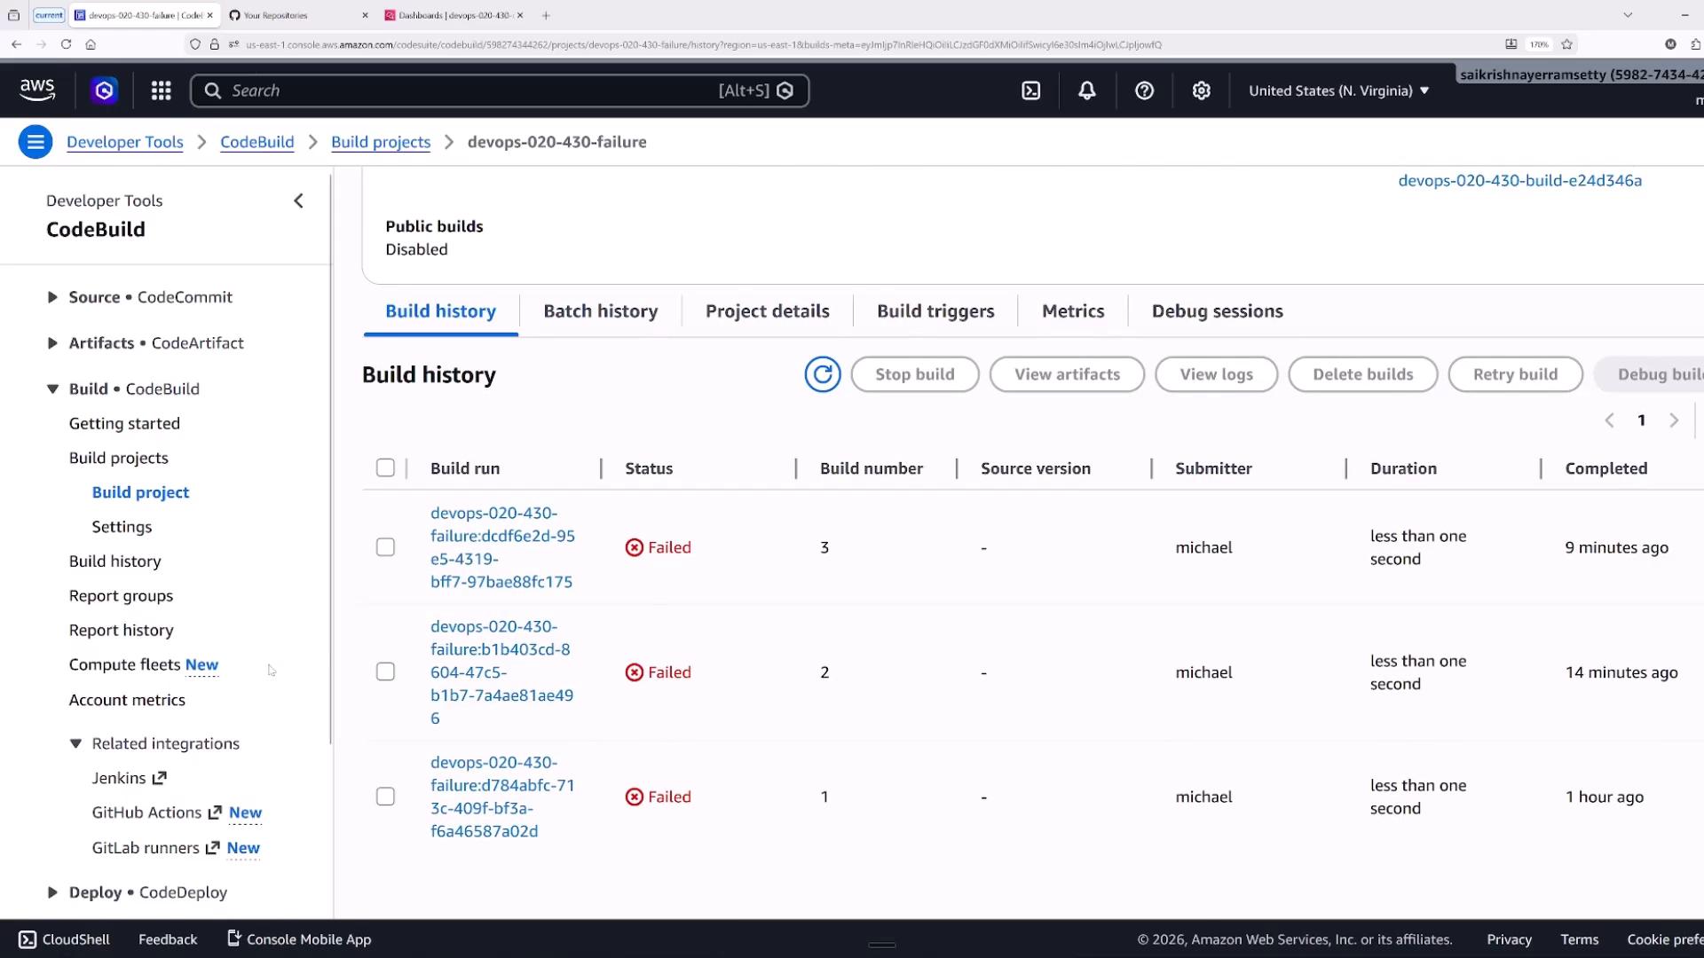Open Account metrics in sidebar
This screenshot has width=1704, height=958.
127,700
